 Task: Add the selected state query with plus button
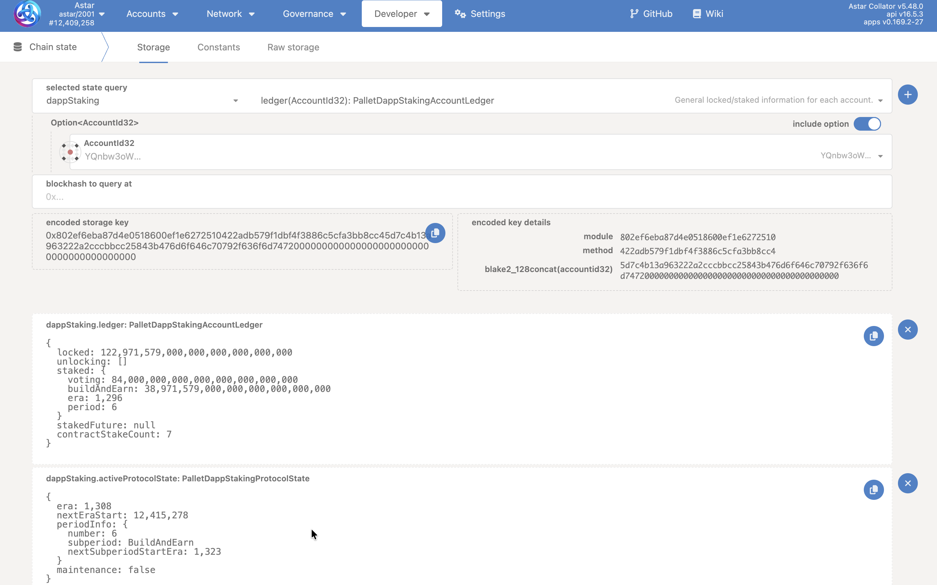(907, 95)
